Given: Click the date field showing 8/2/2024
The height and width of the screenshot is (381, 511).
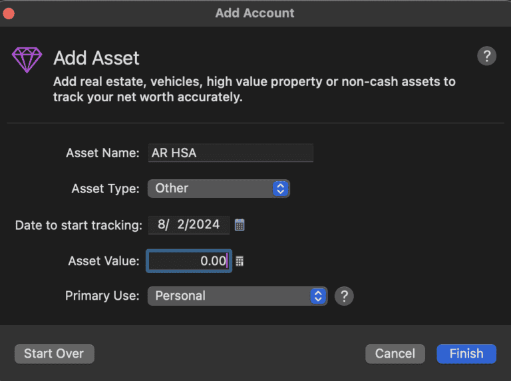Looking at the screenshot, I should 189,224.
